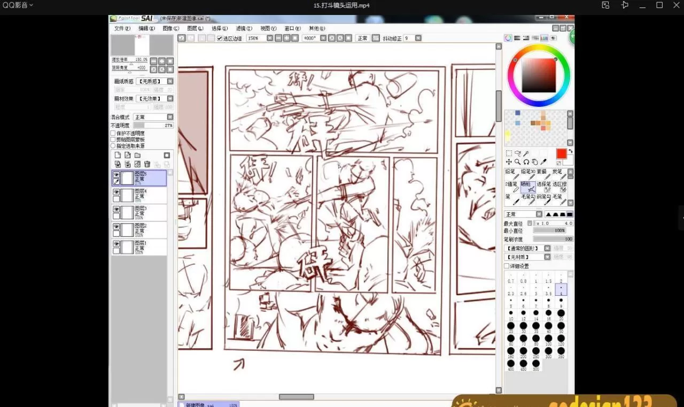Toggle the 选区边缘 checkbox on the toolbar
Screen dimensions: 684x407
pos(219,38)
